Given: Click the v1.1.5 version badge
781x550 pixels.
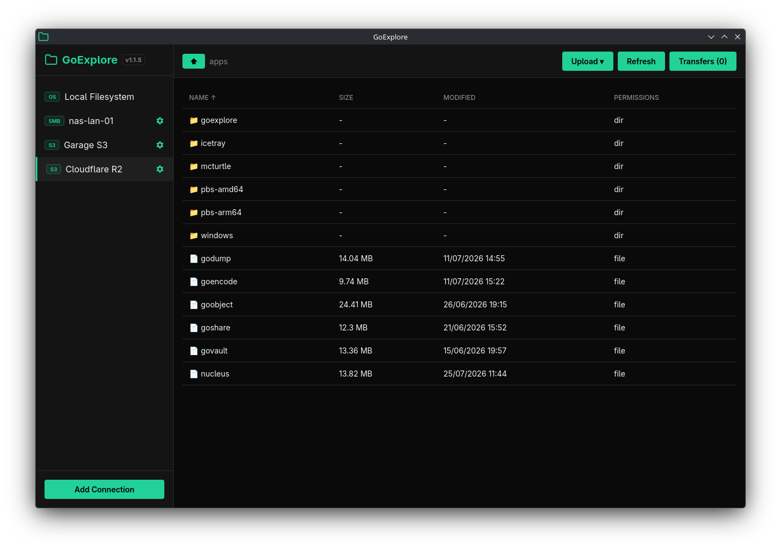Looking at the screenshot, I should tap(134, 60).
